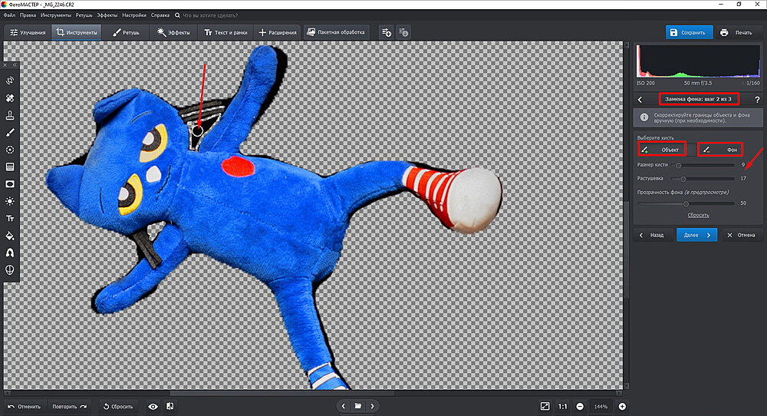Select the healing bandage tool
The width and height of the screenshot is (767, 416).
pyautogui.click(x=10, y=99)
